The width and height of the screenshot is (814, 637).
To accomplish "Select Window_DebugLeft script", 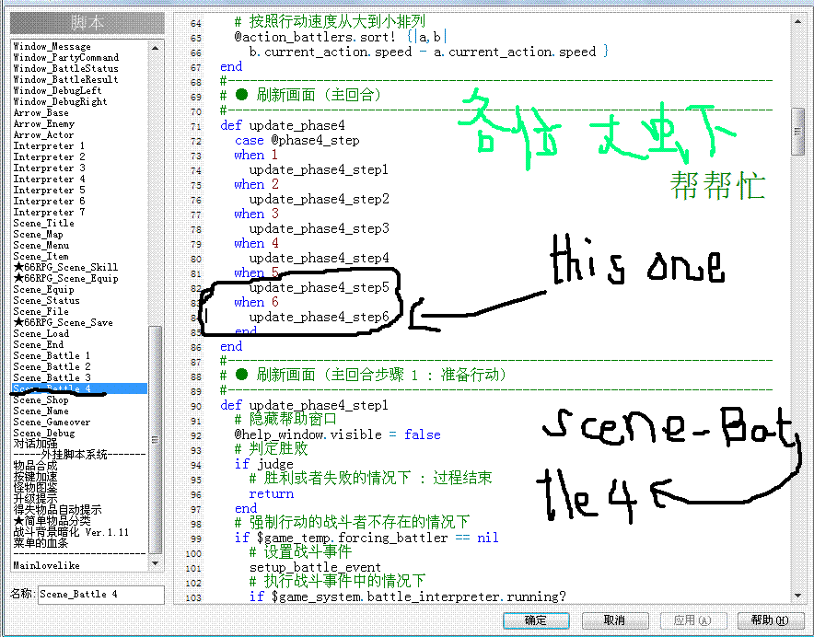I will click(x=57, y=91).
